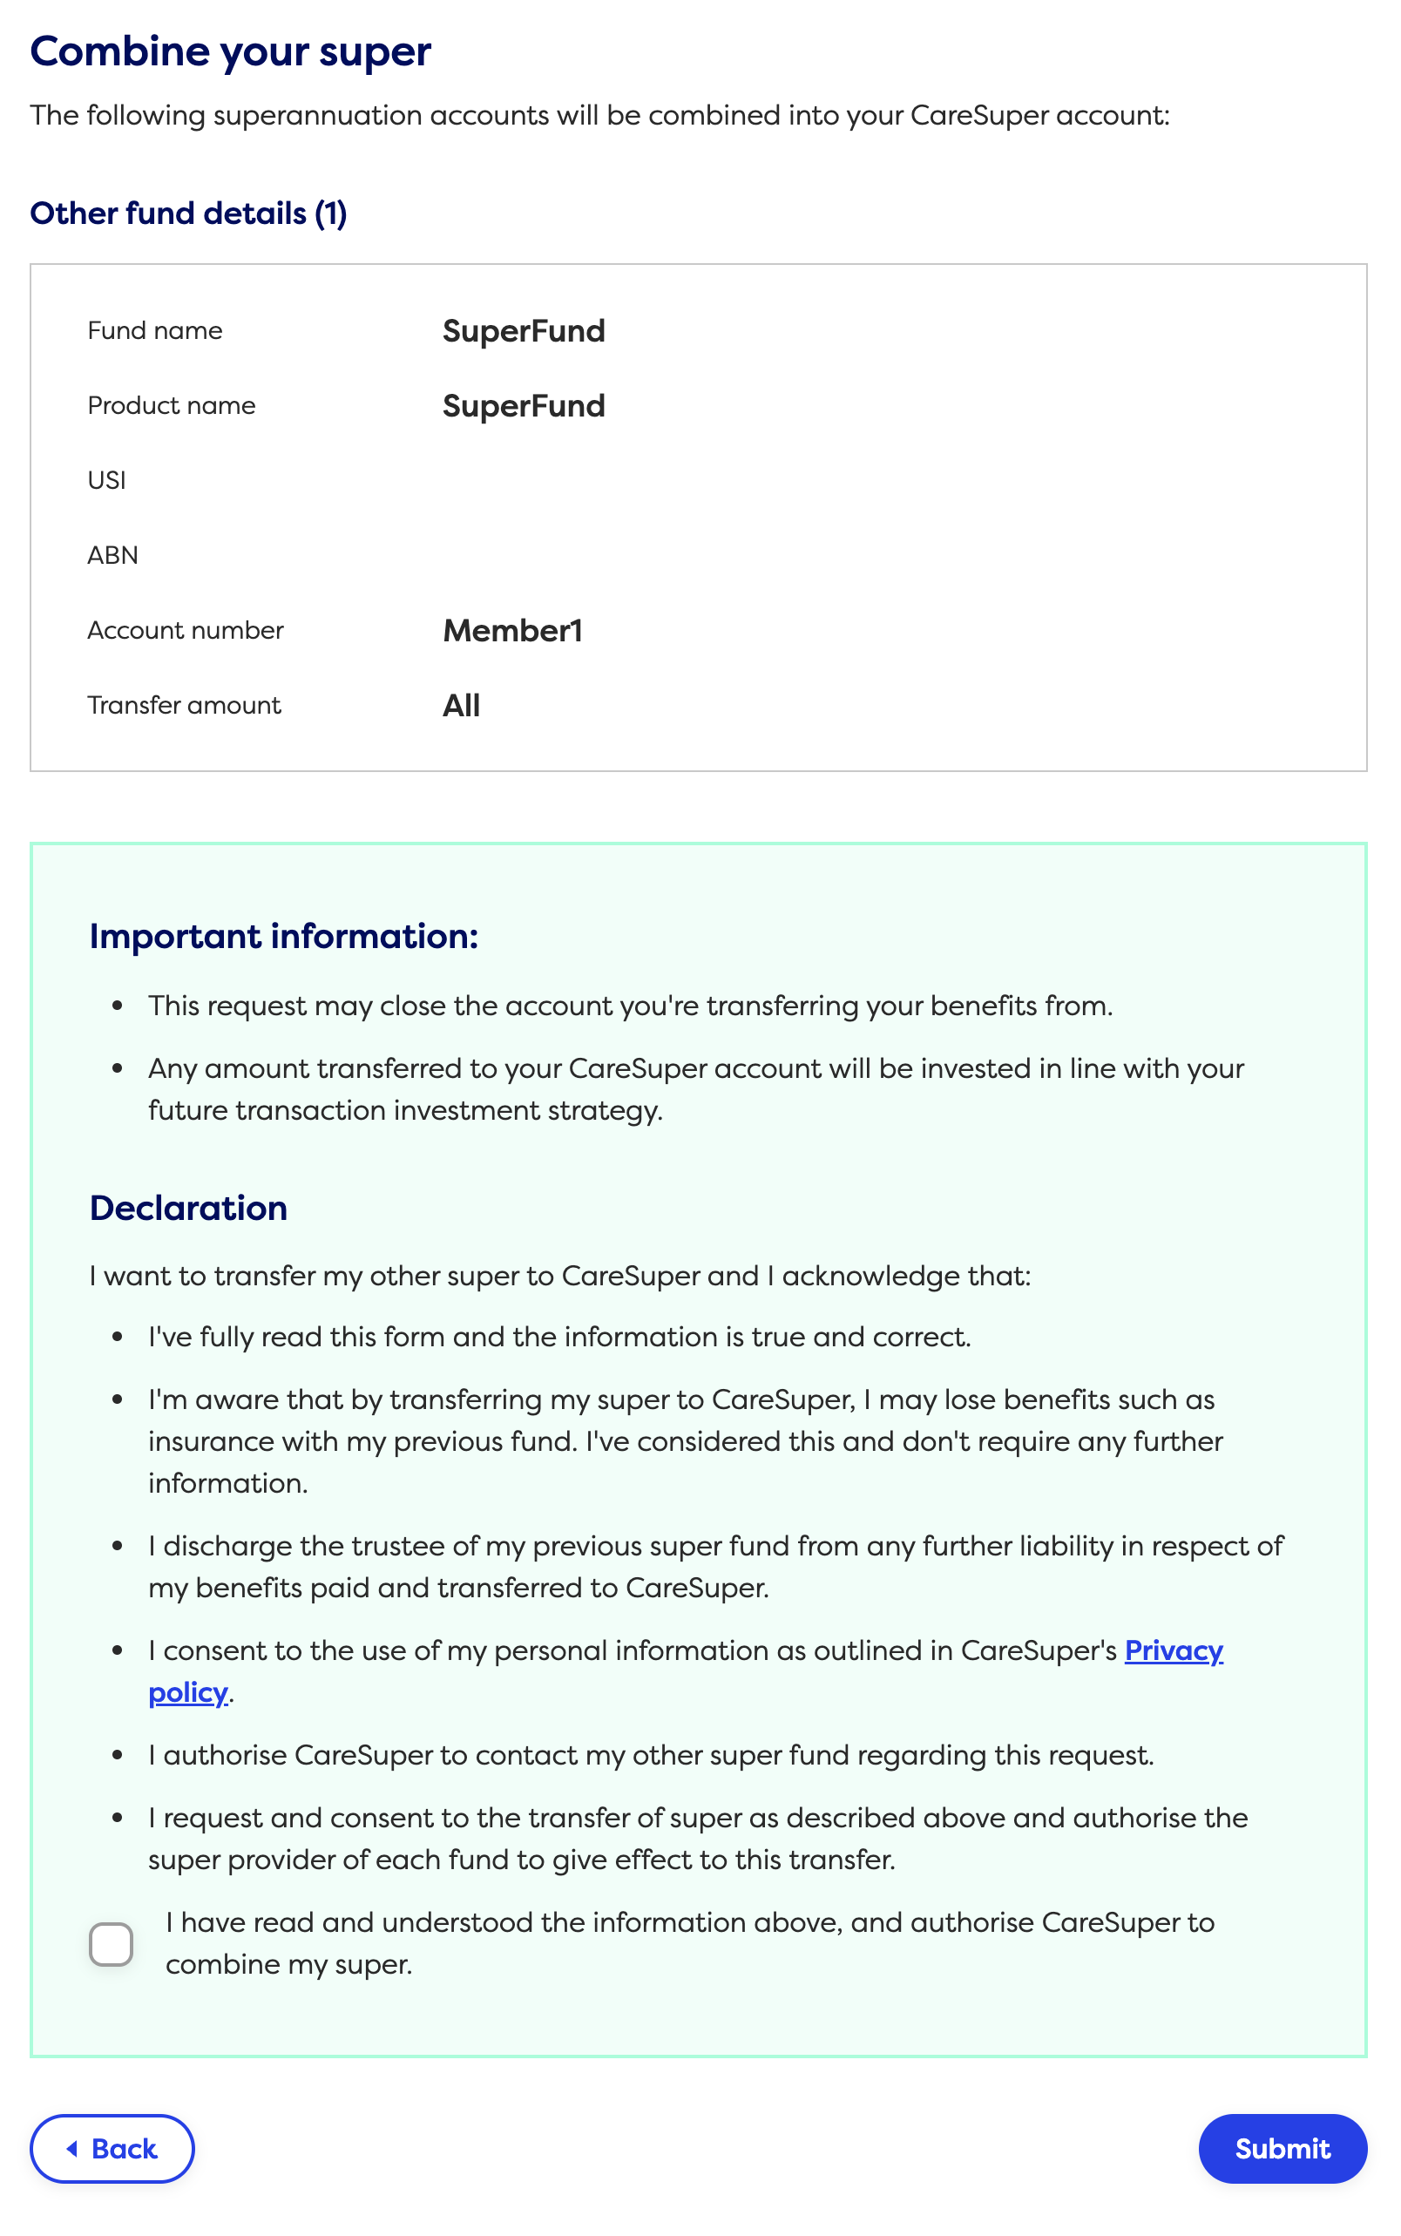The image size is (1401, 2236).
Task: Click the Combine your super heading
Action: point(231,51)
